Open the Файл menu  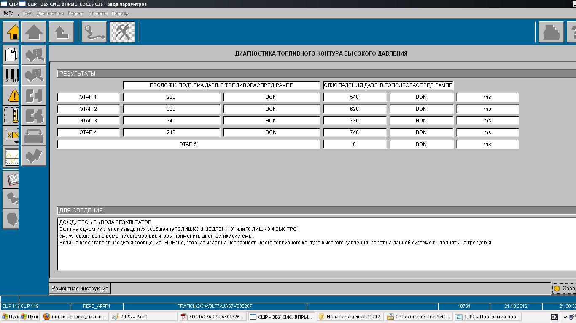[x=8, y=13]
